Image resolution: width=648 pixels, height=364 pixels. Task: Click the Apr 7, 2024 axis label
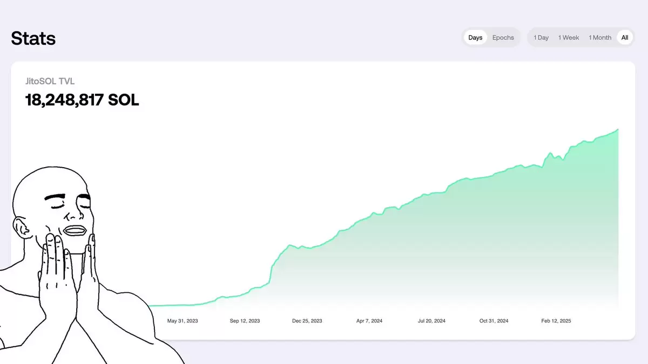[369, 321]
